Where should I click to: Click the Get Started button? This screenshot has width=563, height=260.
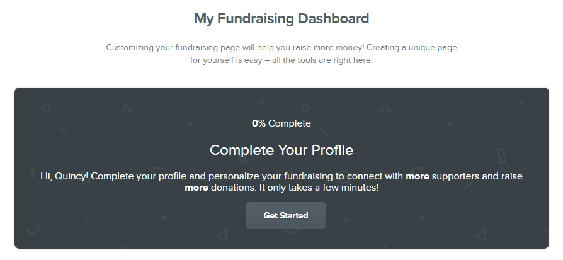pyautogui.click(x=286, y=215)
